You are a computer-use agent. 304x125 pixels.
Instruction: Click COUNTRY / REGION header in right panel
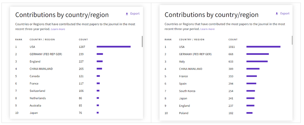[192, 40]
